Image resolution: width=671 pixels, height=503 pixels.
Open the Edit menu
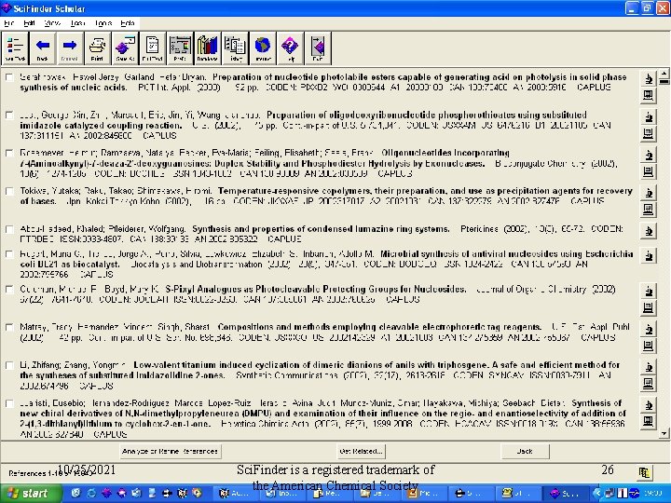[29, 23]
